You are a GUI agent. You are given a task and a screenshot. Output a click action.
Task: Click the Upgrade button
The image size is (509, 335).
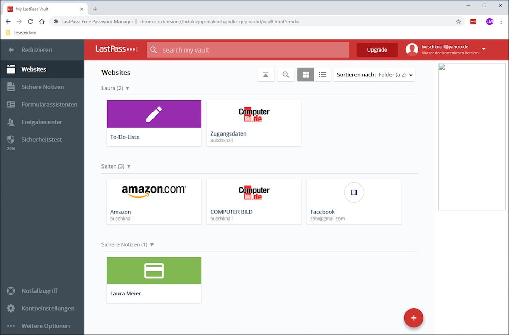click(x=377, y=50)
